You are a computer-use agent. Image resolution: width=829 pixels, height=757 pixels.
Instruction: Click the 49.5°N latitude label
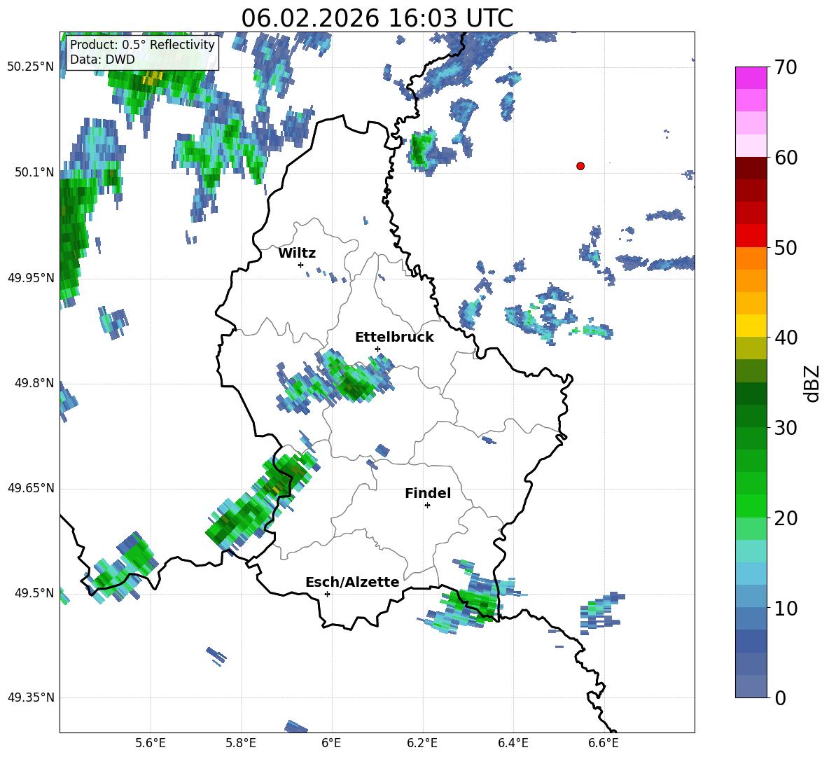coord(34,593)
